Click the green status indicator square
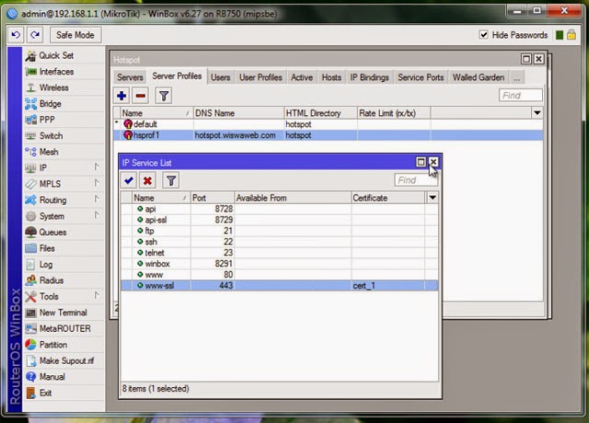This screenshot has height=423, width=589. 560,35
